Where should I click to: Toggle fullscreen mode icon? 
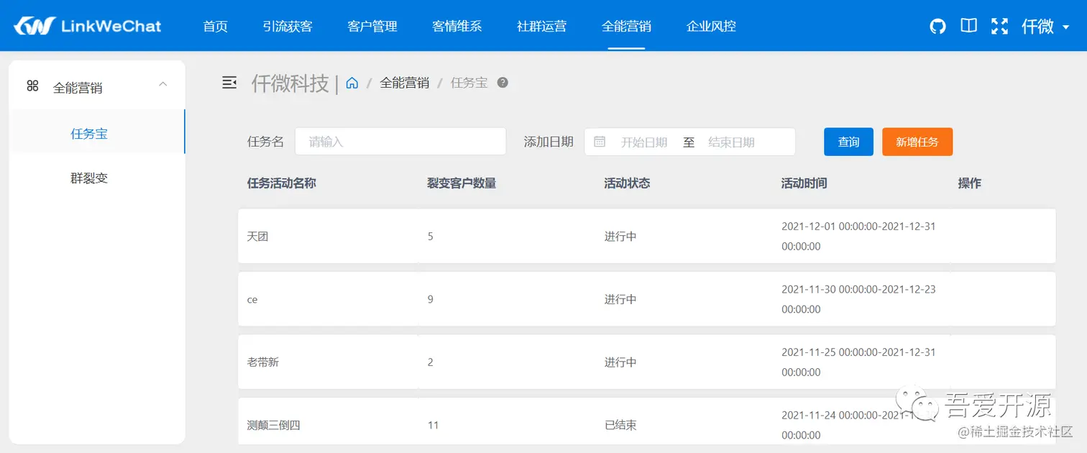pos(999,27)
